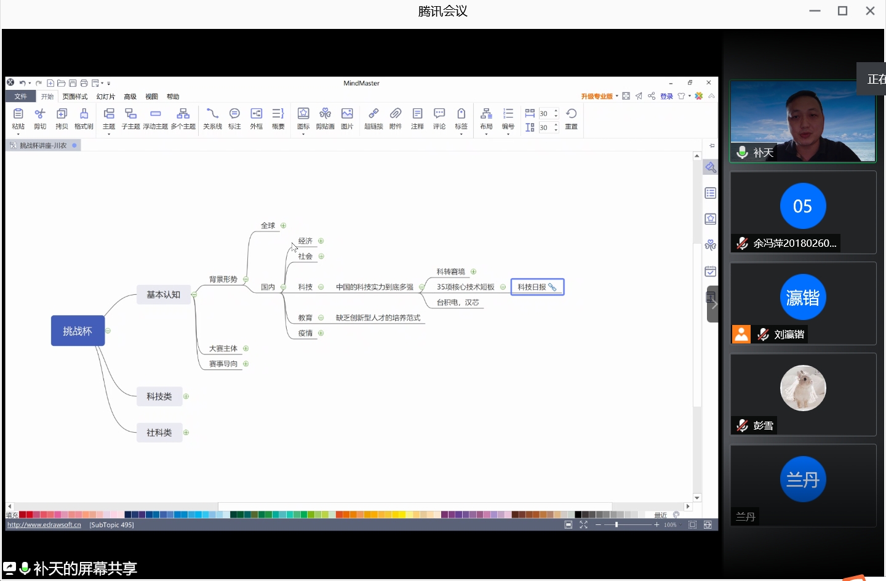Image resolution: width=886 pixels, height=581 pixels.
Task: Click the 格式刷 format painter
Action: 84,118
